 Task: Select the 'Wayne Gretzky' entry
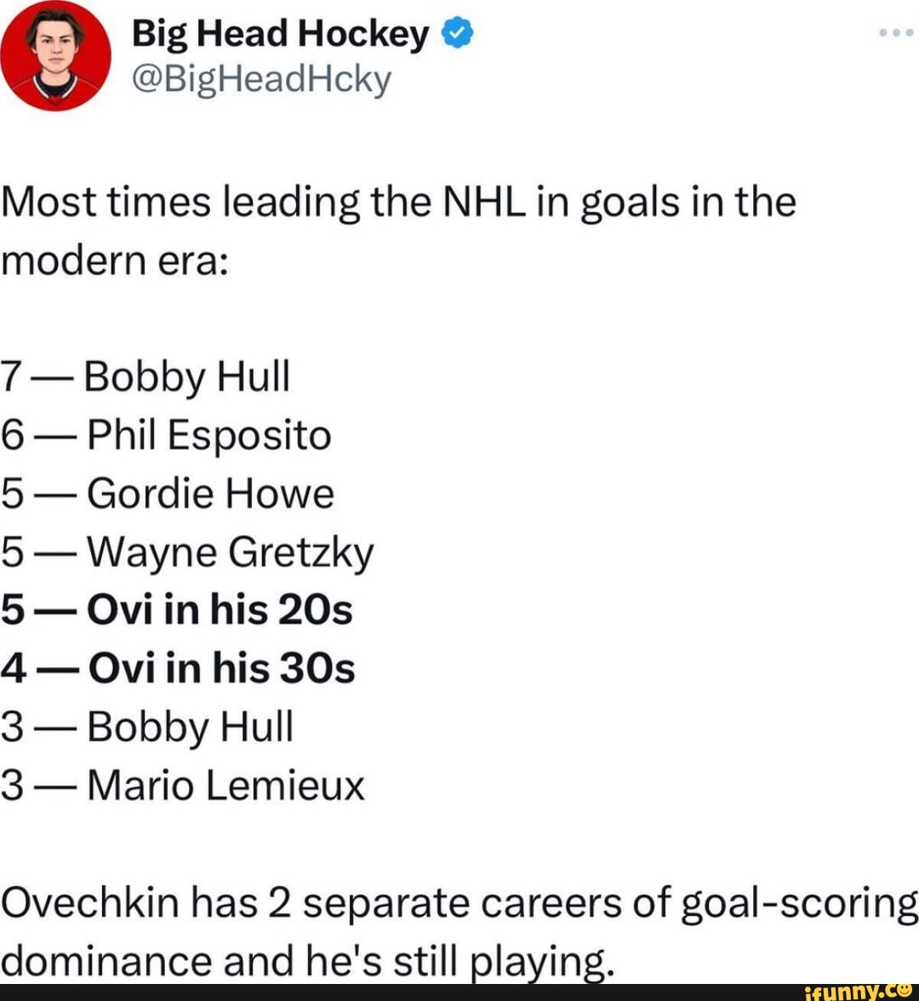coord(189,550)
